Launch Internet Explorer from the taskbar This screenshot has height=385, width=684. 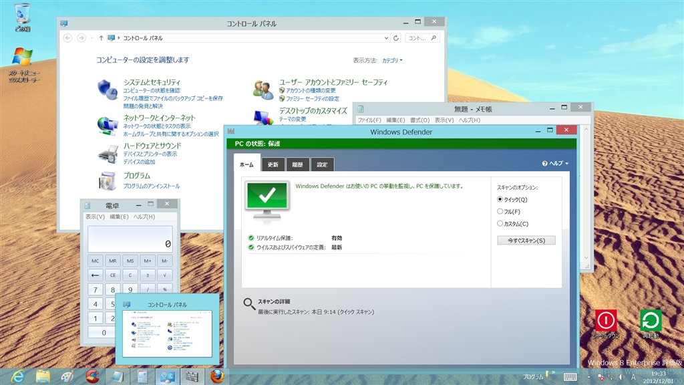coord(18,376)
